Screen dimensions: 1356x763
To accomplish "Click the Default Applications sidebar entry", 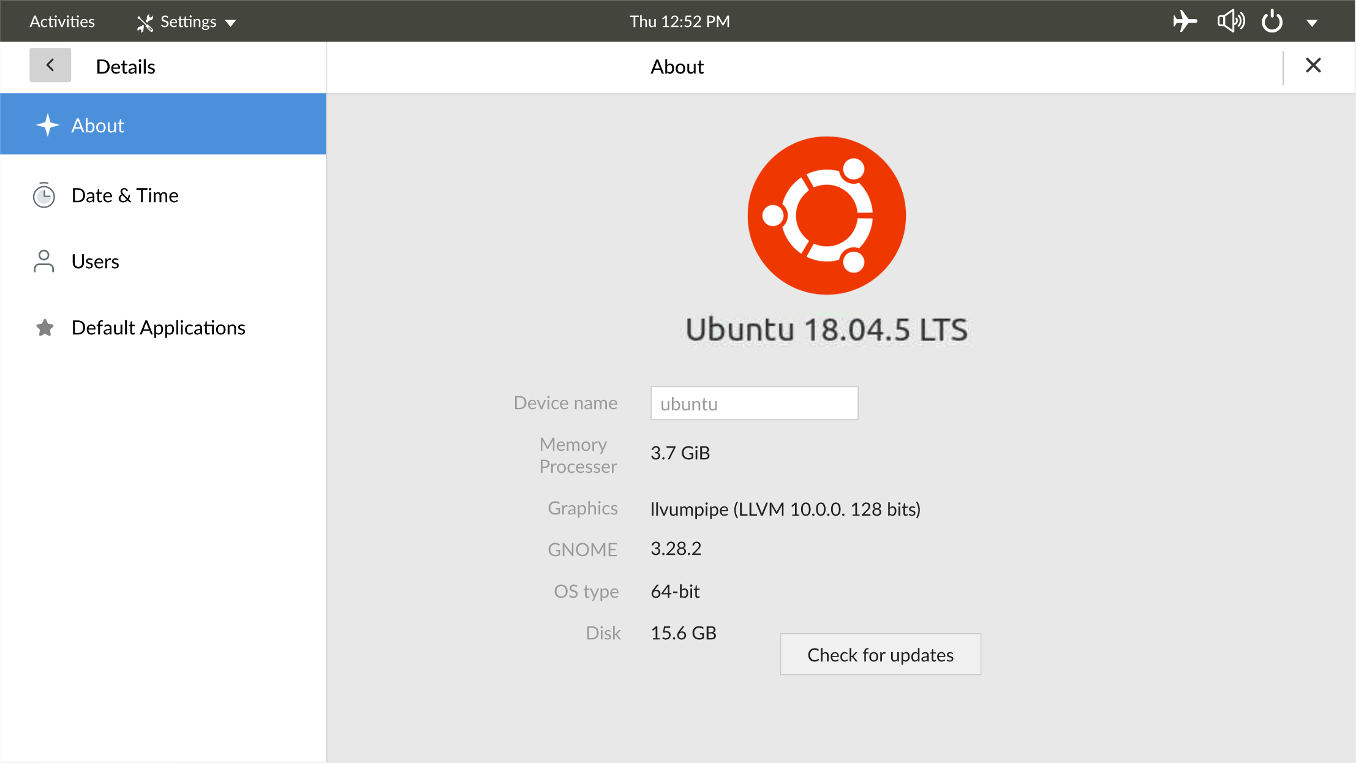I will coord(158,328).
